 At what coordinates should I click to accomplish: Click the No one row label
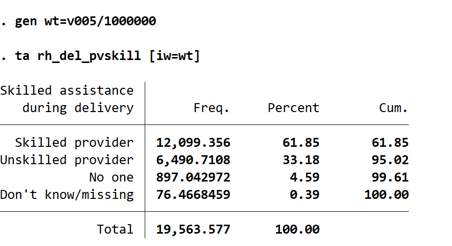[x=112, y=178]
